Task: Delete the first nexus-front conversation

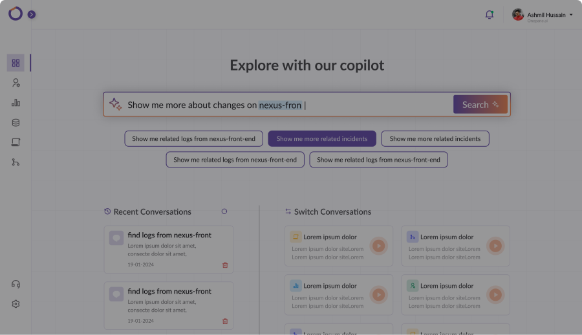Action: pyautogui.click(x=225, y=265)
